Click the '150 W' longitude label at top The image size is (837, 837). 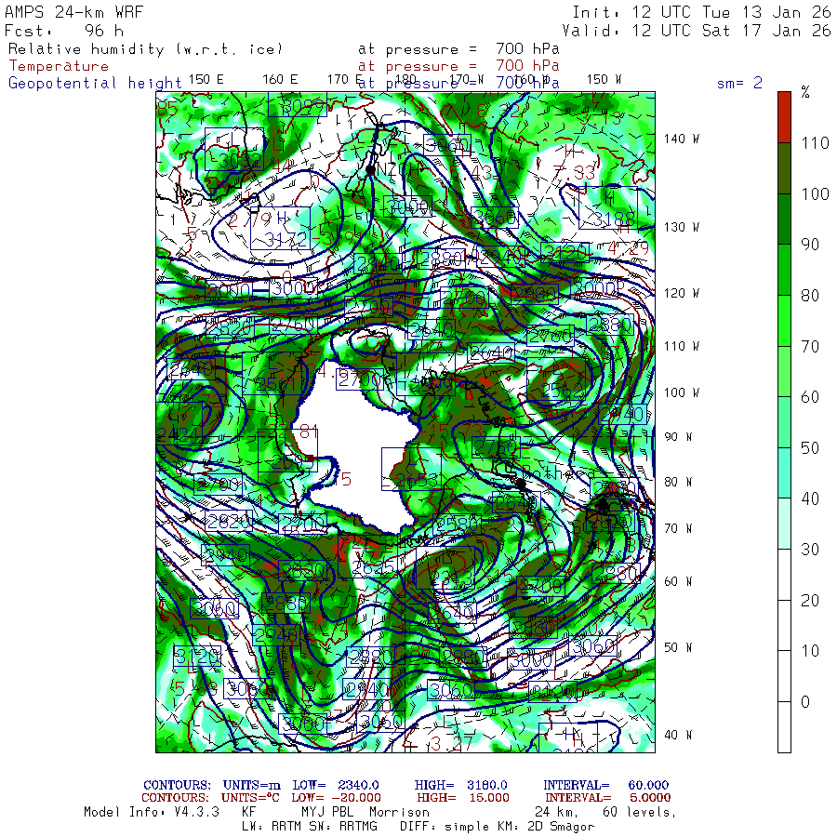(604, 80)
